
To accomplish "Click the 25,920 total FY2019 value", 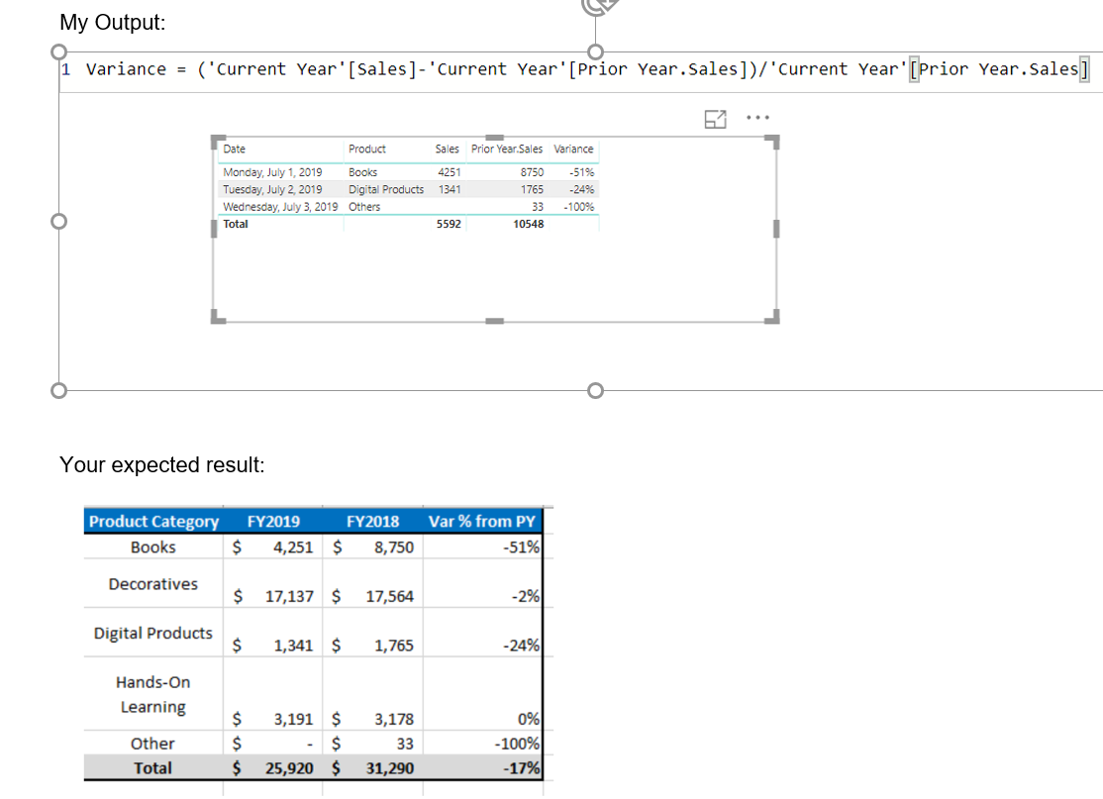I will coord(289,768).
